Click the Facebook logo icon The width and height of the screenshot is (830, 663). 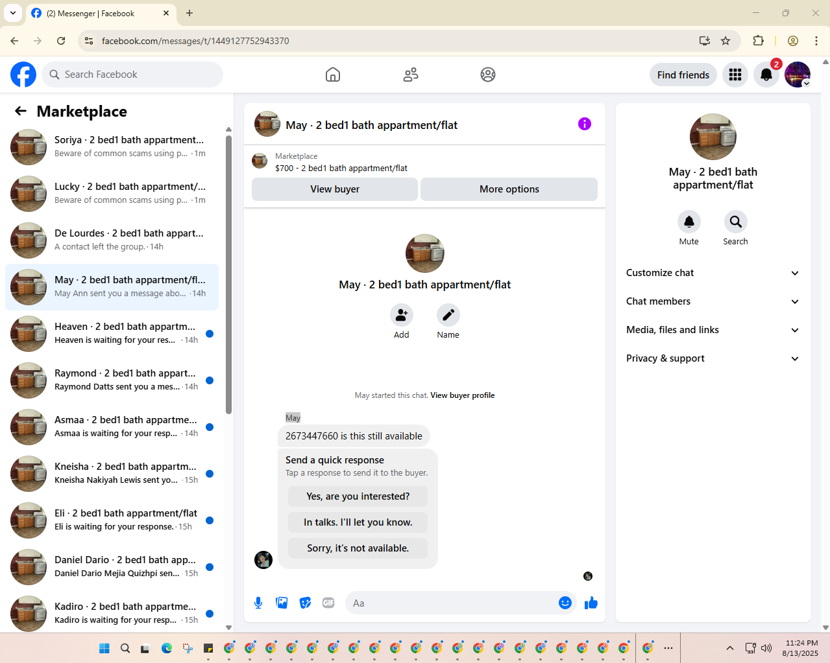click(23, 75)
